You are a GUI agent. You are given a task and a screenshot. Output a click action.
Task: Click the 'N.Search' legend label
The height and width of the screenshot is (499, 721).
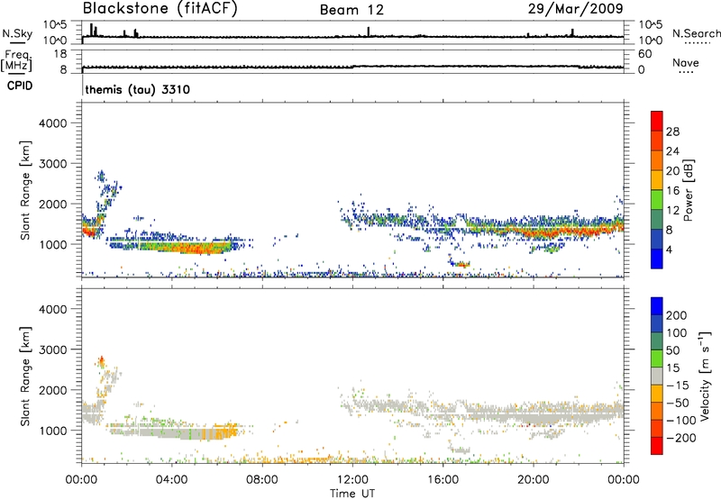click(x=696, y=33)
